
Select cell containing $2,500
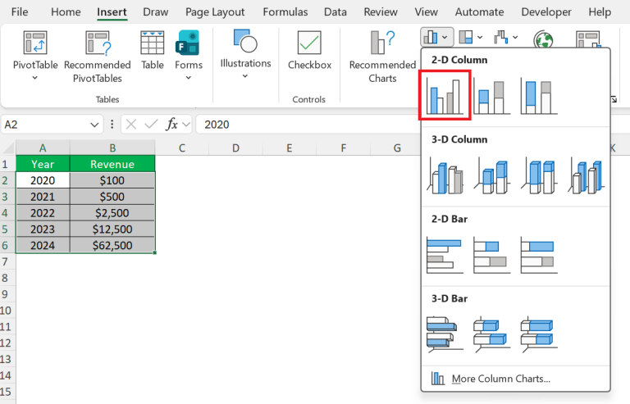pyautogui.click(x=112, y=212)
